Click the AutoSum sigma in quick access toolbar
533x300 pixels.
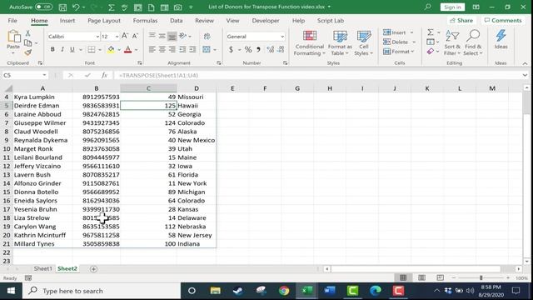[x=111, y=7]
